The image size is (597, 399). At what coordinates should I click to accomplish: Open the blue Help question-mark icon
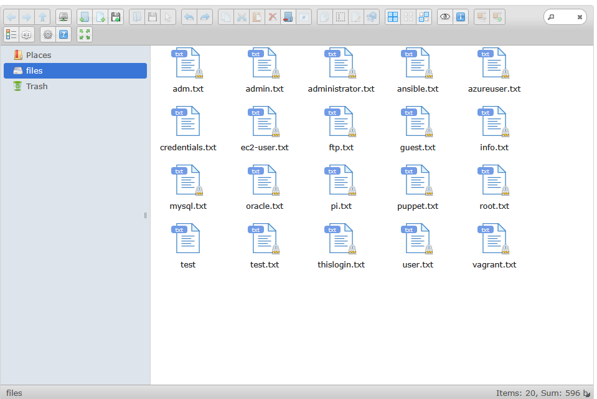(x=63, y=34)
